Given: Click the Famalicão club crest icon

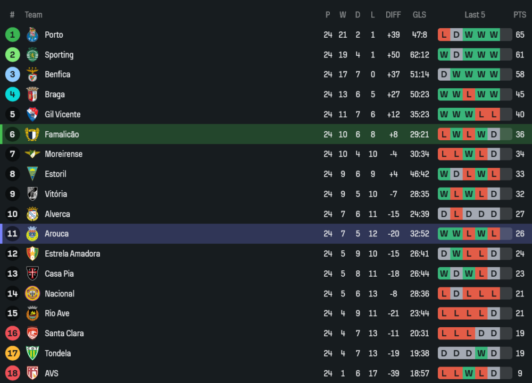Looking at the screenshot, I should (32, 134).
